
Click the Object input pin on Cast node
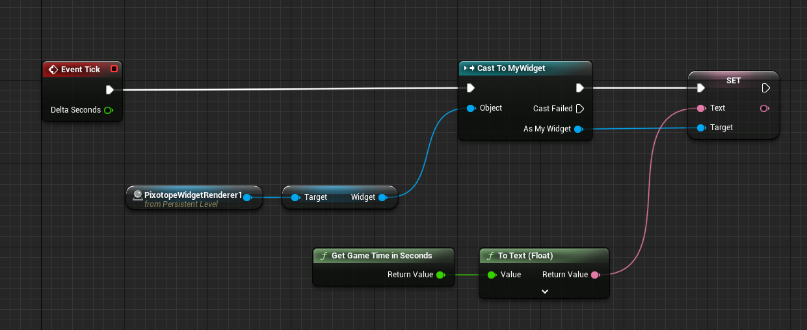470,108
